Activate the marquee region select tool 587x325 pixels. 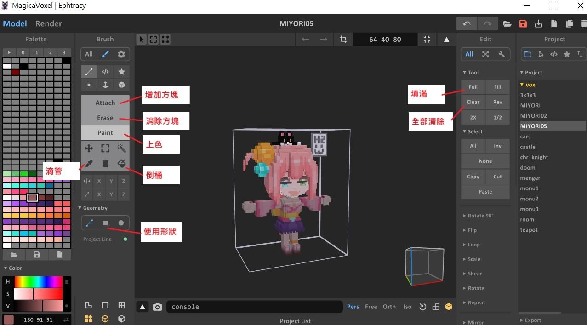coord(105,148)
